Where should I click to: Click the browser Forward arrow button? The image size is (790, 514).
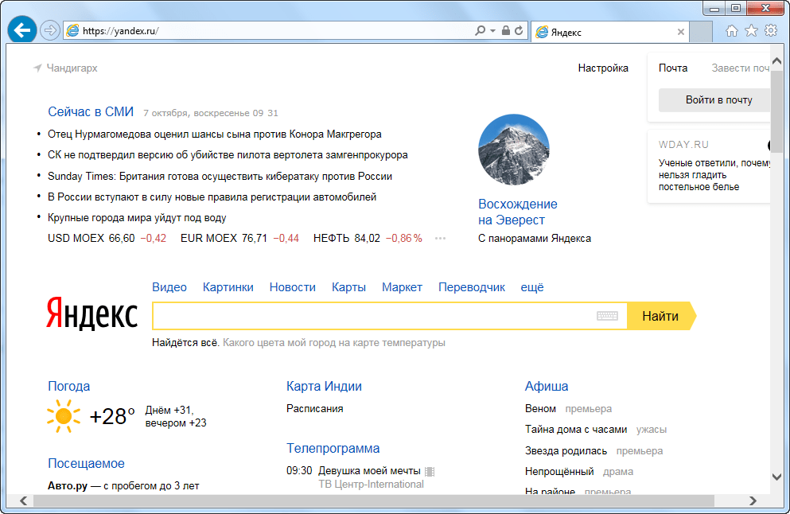[50, 31]
